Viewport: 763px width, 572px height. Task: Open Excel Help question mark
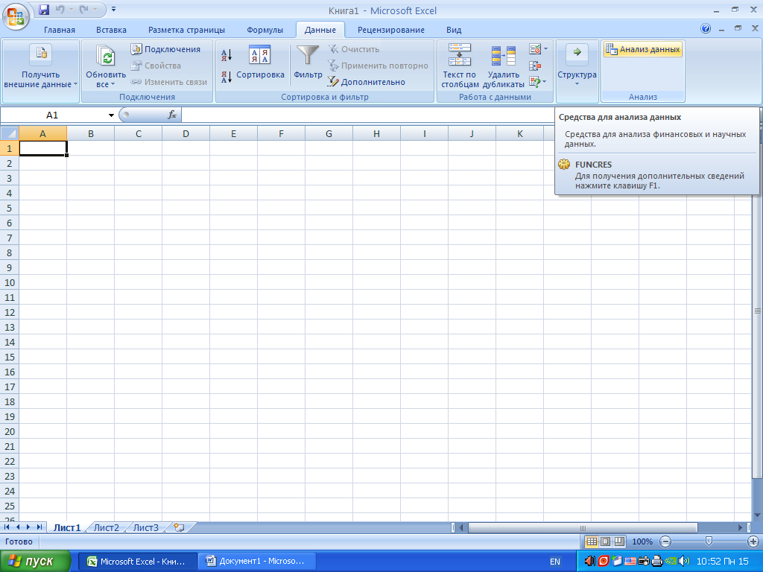(706, 29)
